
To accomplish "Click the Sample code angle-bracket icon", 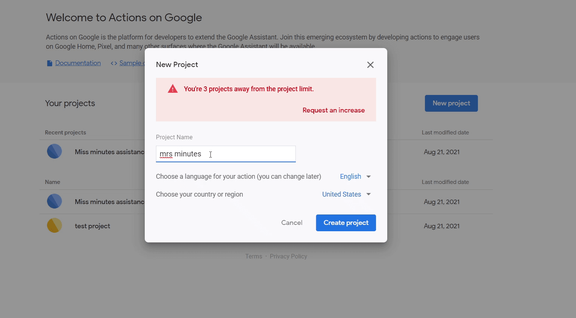I will tap(114, 63).
